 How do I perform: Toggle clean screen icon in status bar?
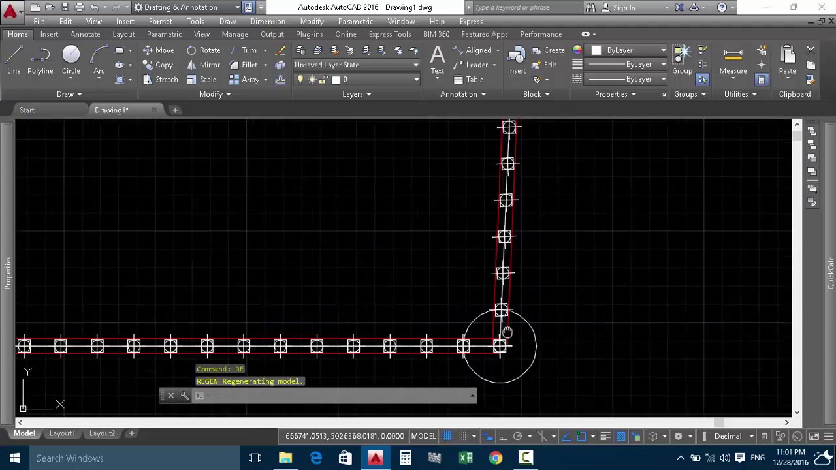[x=814, y=436]
